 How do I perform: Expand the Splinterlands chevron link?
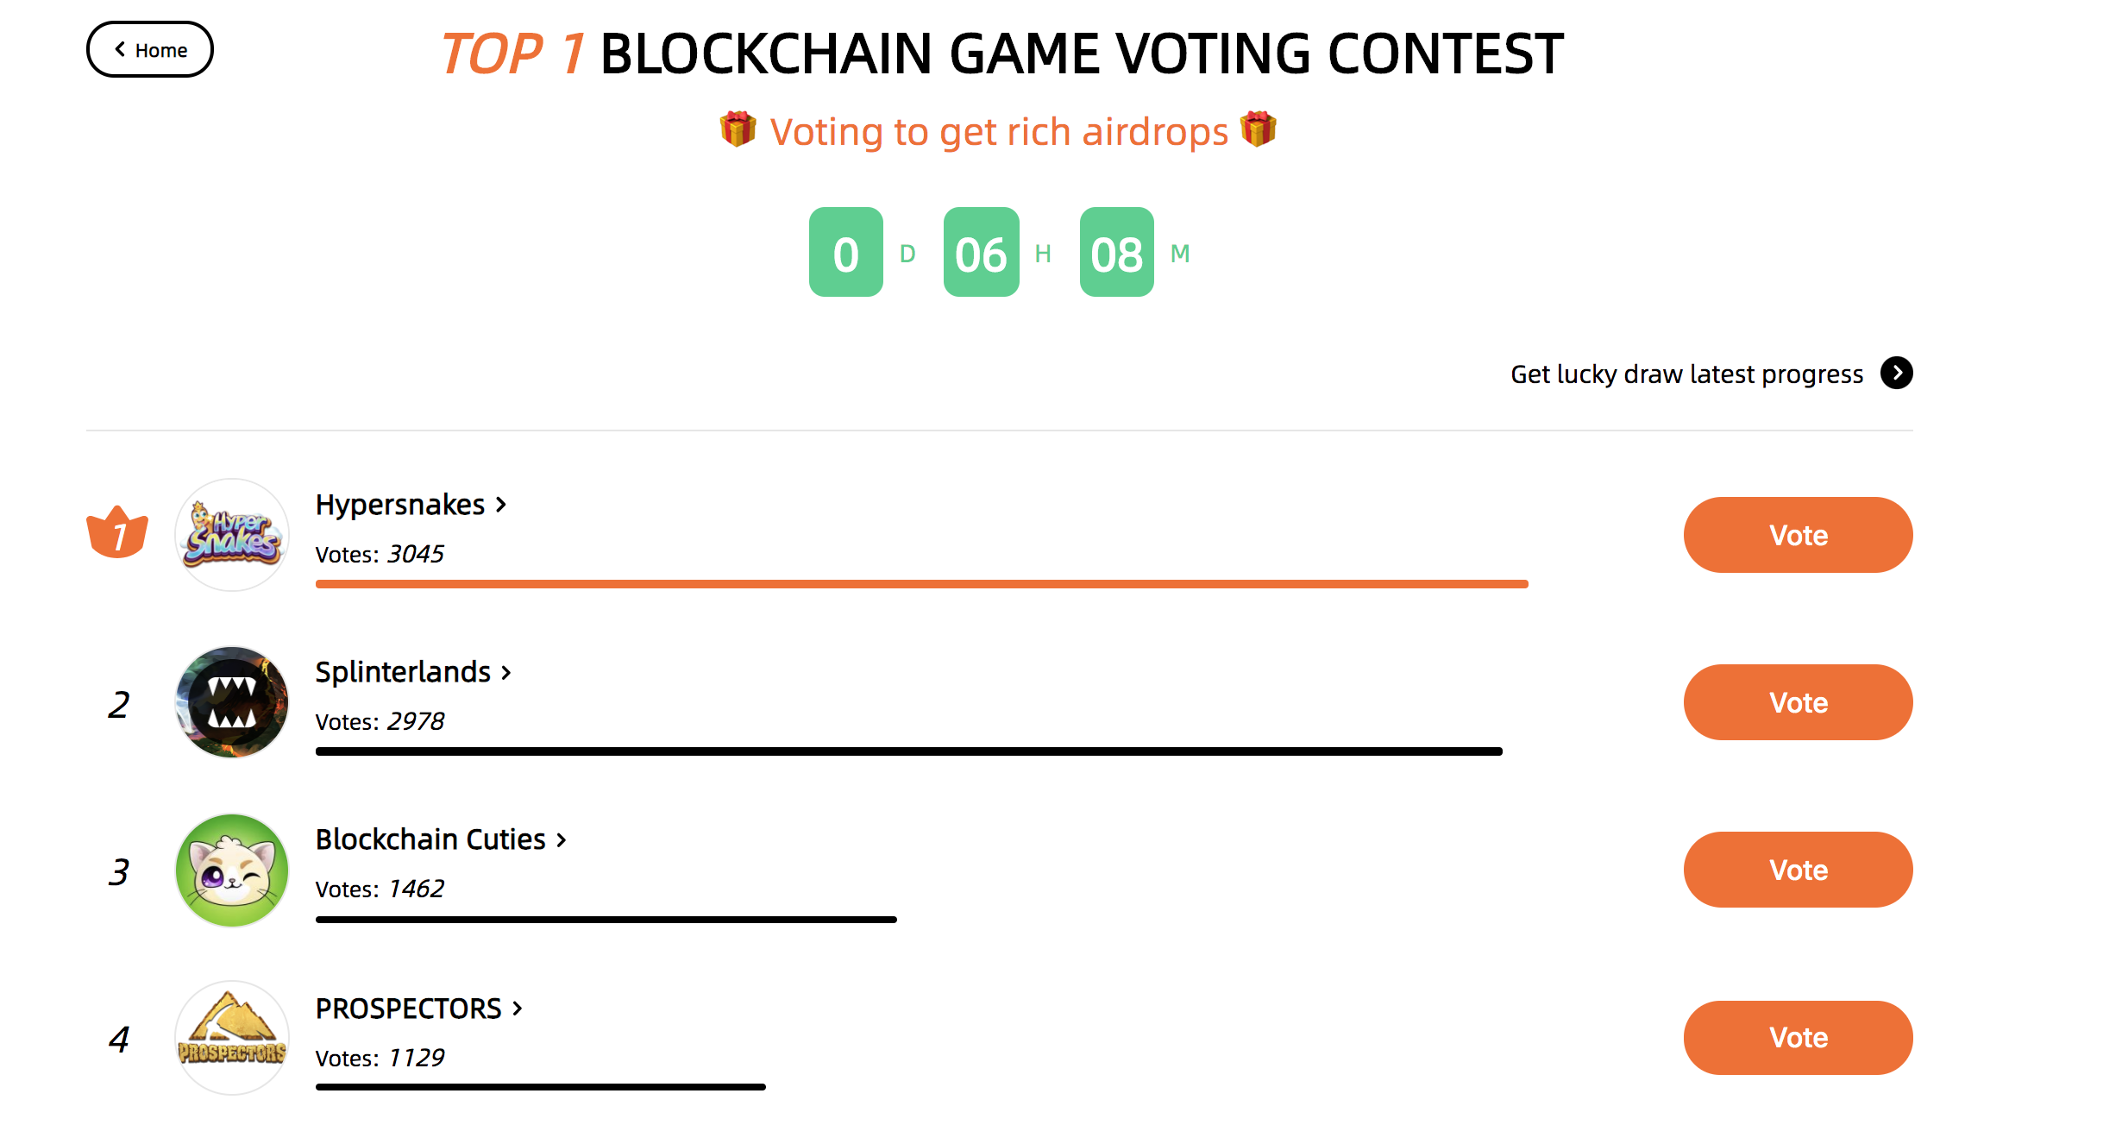(506, 672)
